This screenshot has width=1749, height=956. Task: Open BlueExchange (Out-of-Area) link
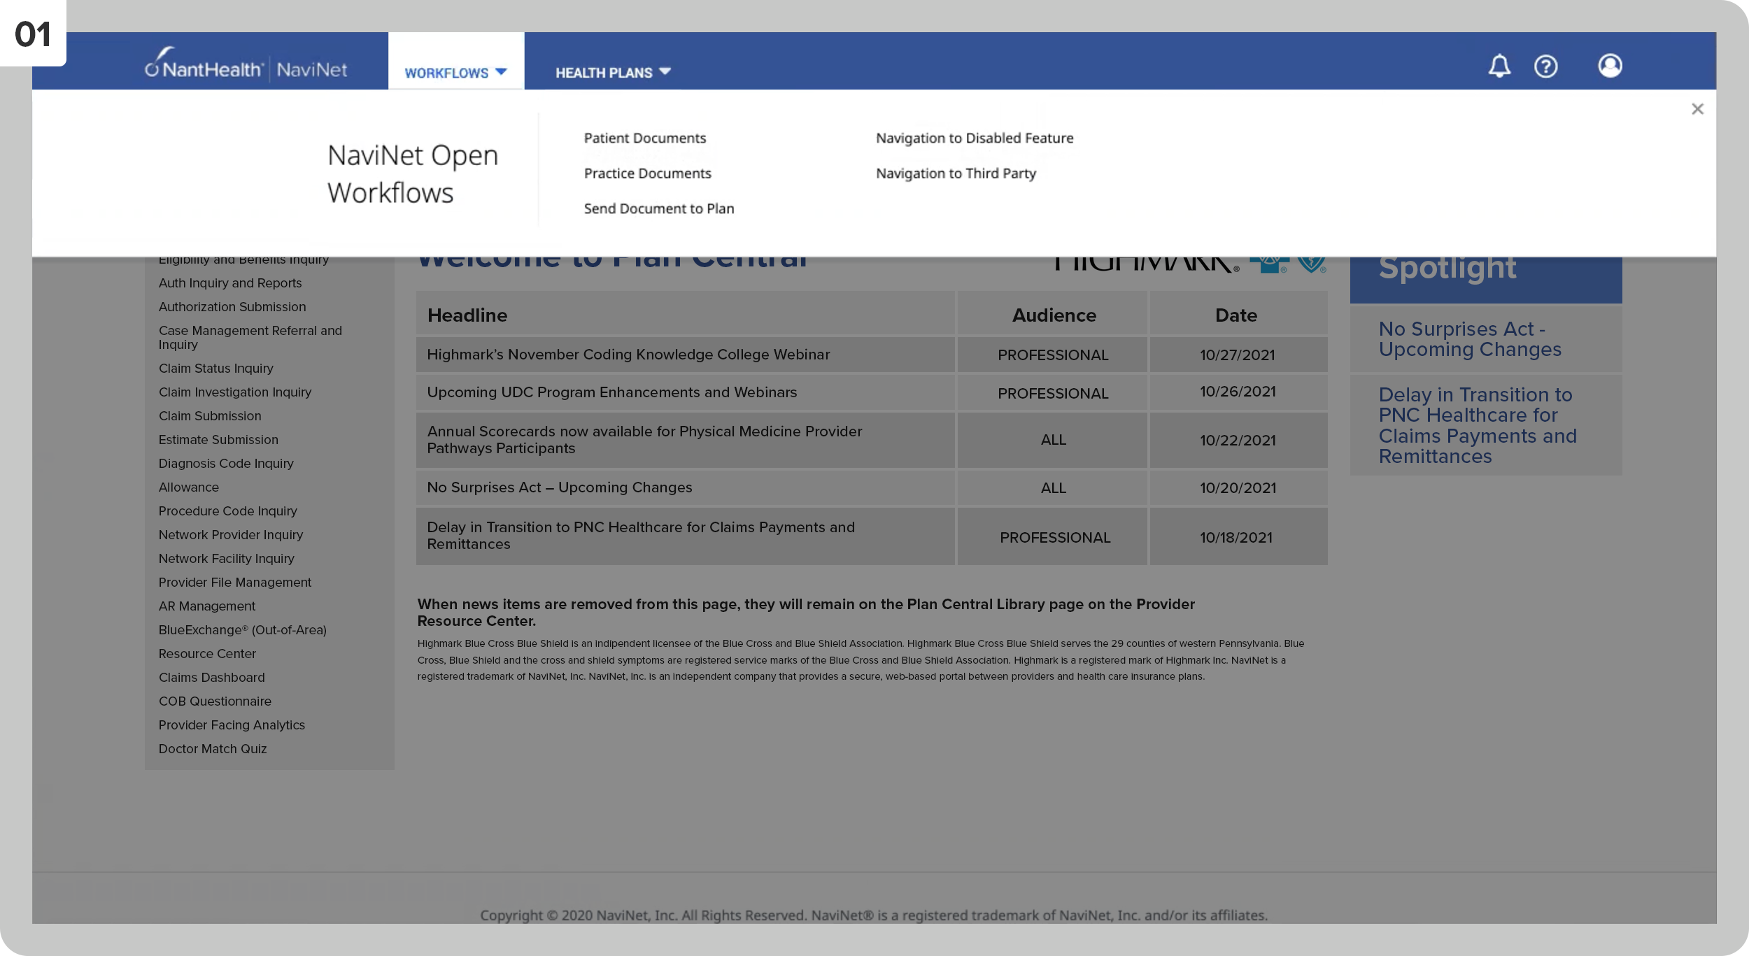click(243, 630)
